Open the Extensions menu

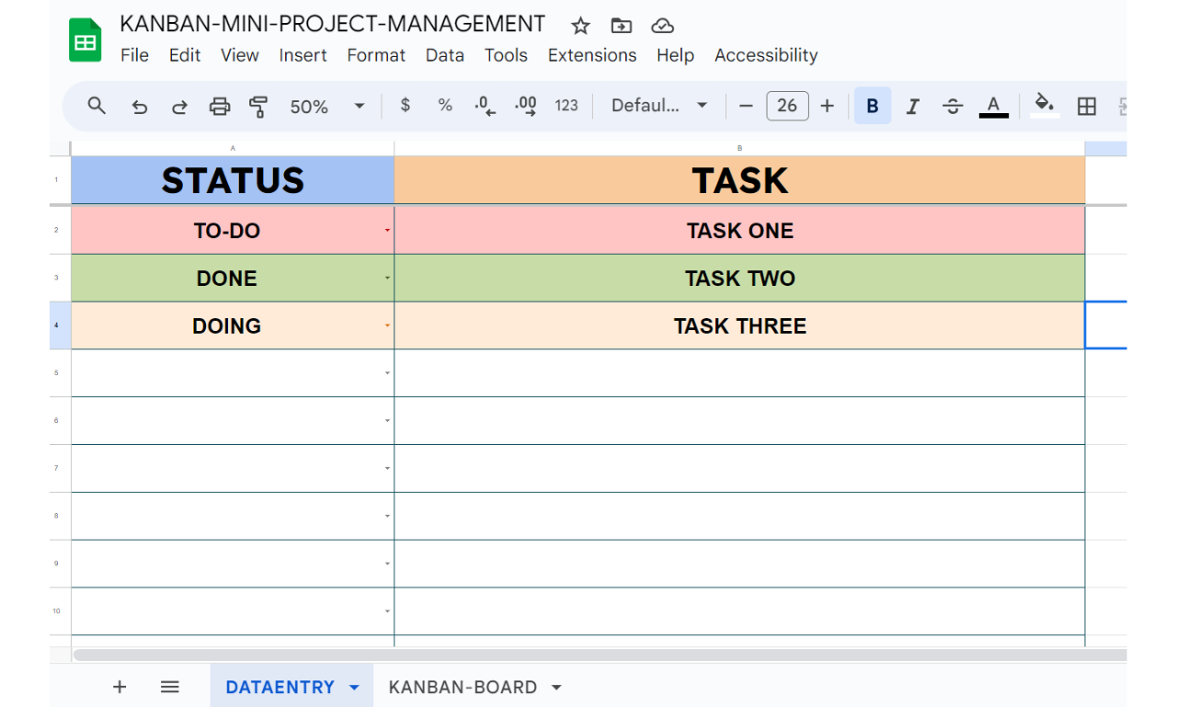(592, 55)
